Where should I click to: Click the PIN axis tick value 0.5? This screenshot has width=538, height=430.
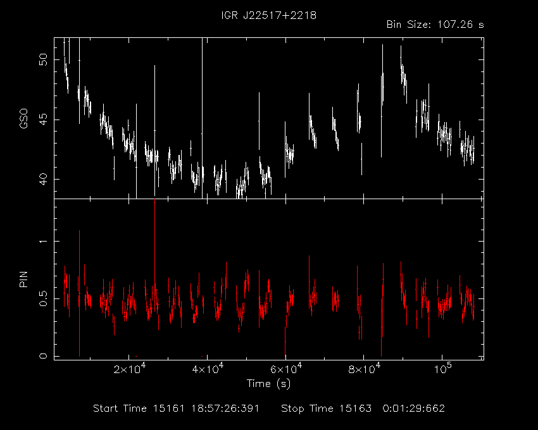pyautogui.click(x=43, y=298)
